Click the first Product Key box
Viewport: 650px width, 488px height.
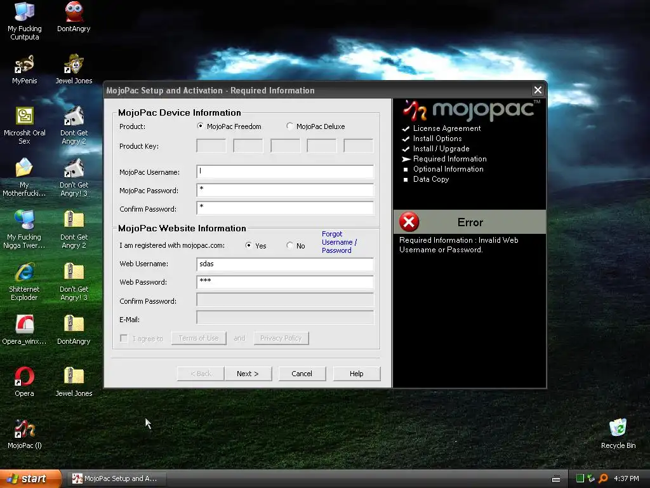coord(211,146)
